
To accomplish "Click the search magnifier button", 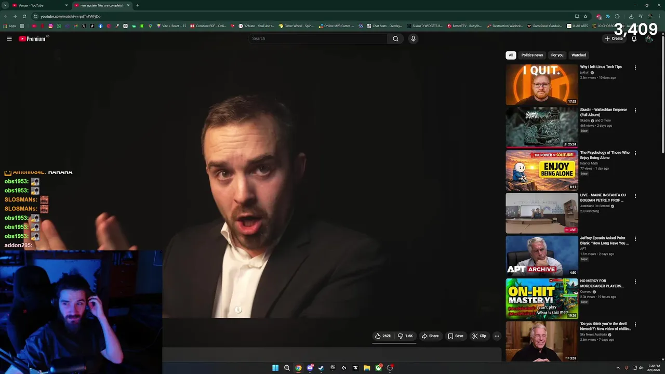I will point(395,38).
